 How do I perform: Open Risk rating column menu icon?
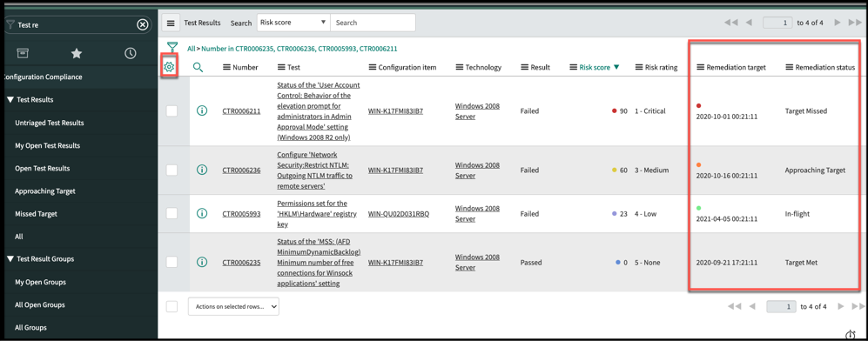639,68
